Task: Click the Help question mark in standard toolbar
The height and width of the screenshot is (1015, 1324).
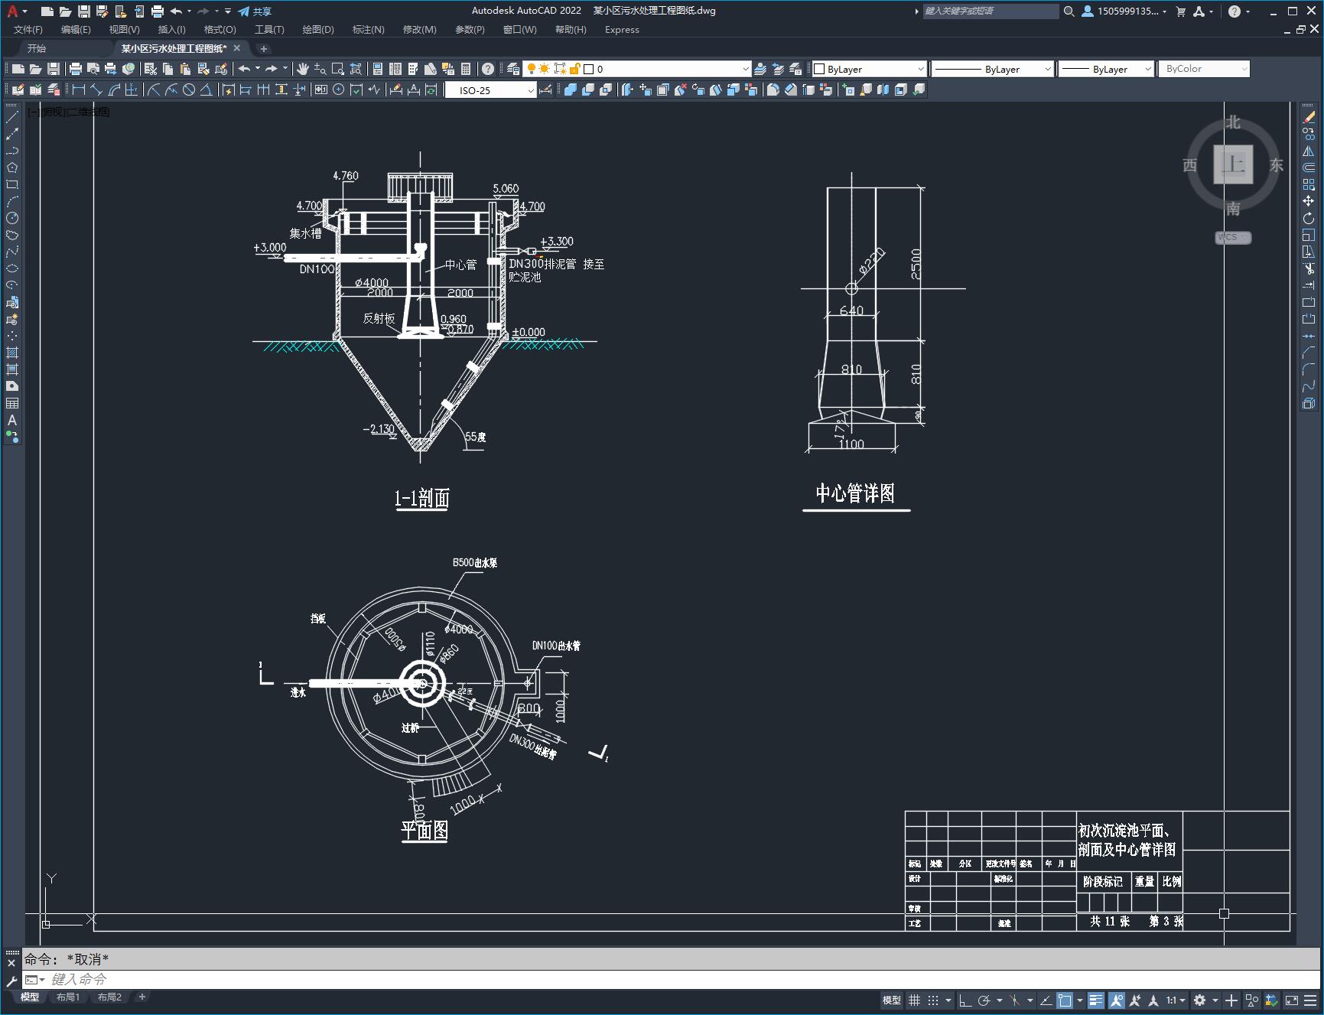Action: tap(488, 69)
